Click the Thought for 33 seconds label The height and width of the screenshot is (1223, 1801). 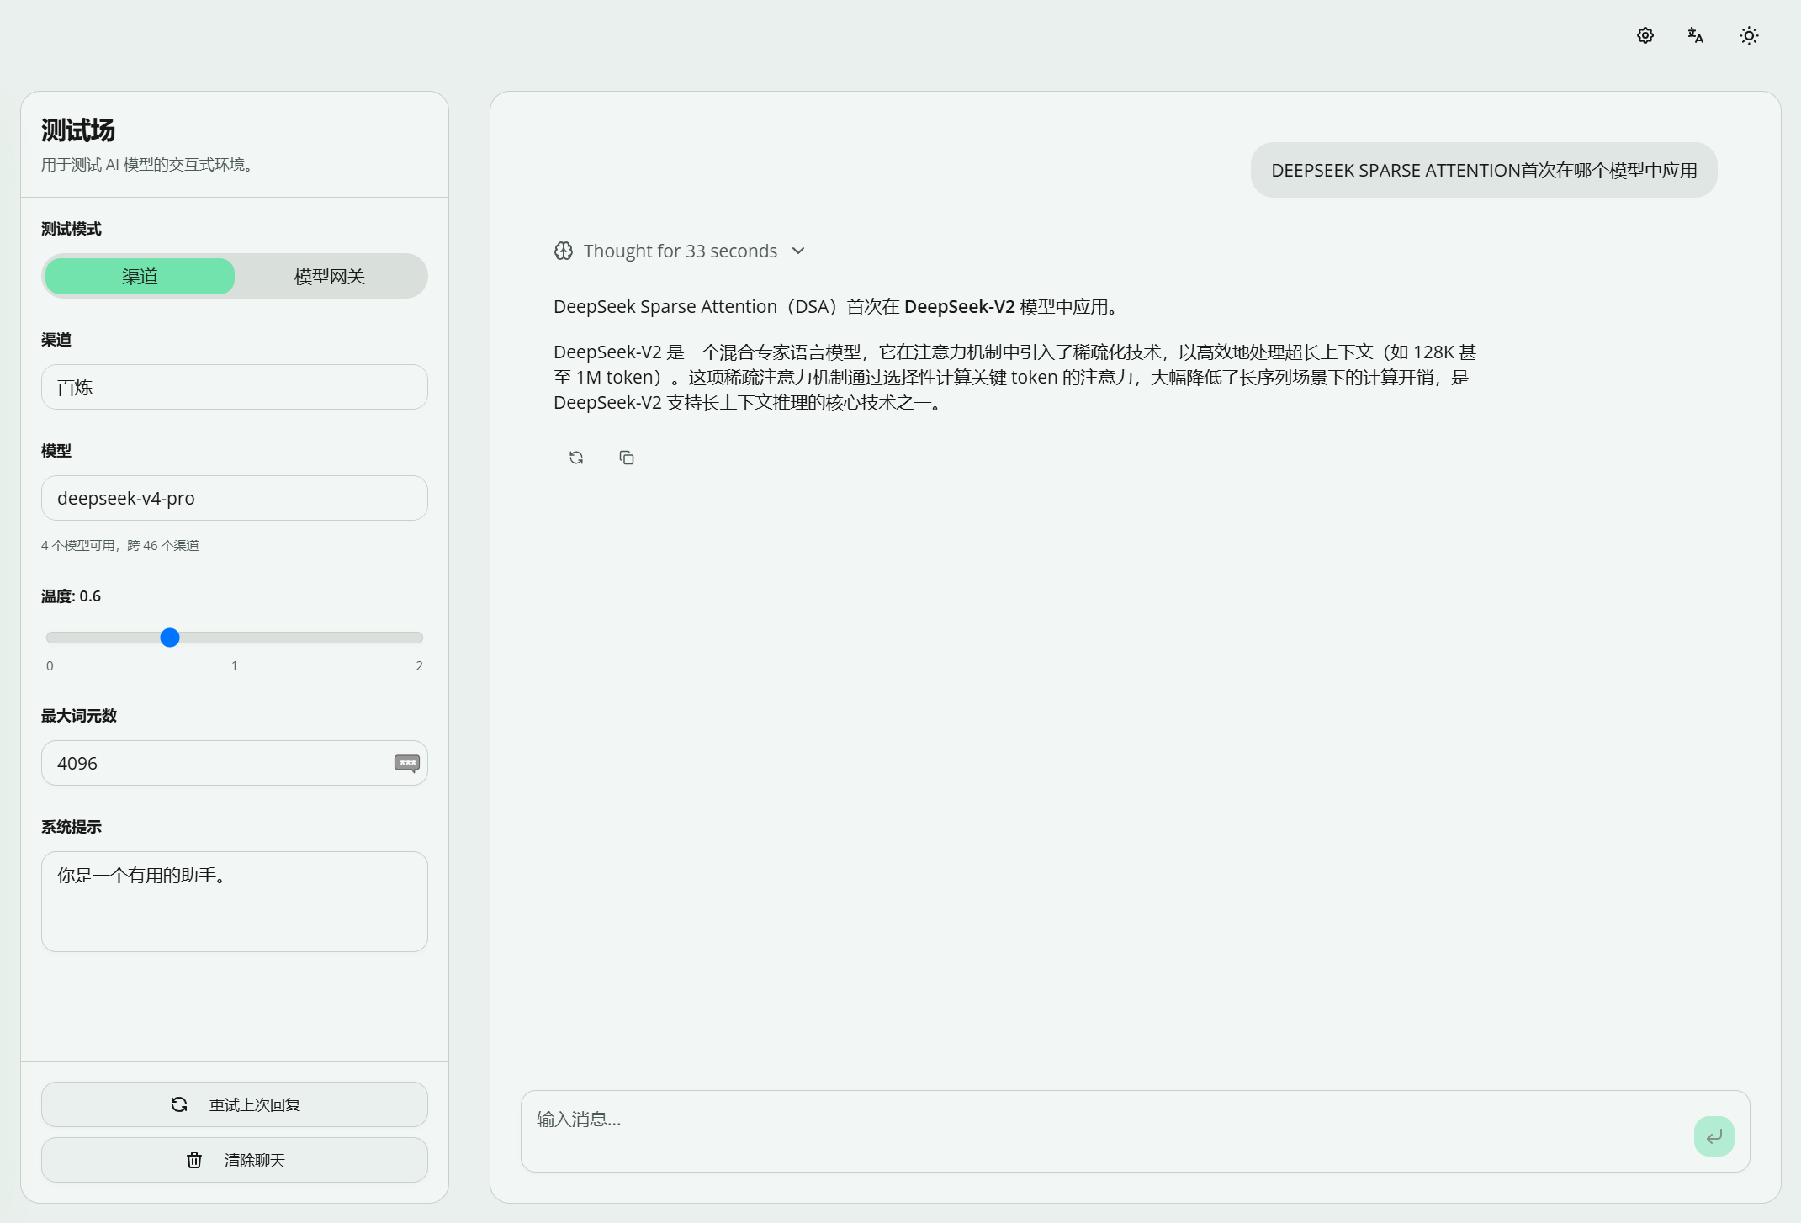click(681, 251)
